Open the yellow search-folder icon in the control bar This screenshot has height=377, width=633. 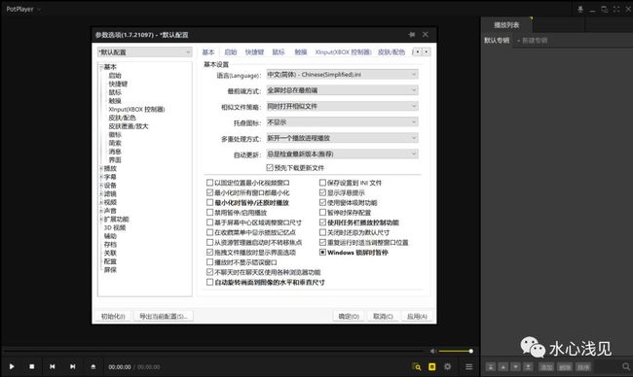417,366
